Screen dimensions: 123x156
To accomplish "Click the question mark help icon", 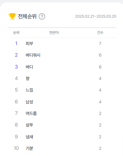I will (x=42, y=17).
